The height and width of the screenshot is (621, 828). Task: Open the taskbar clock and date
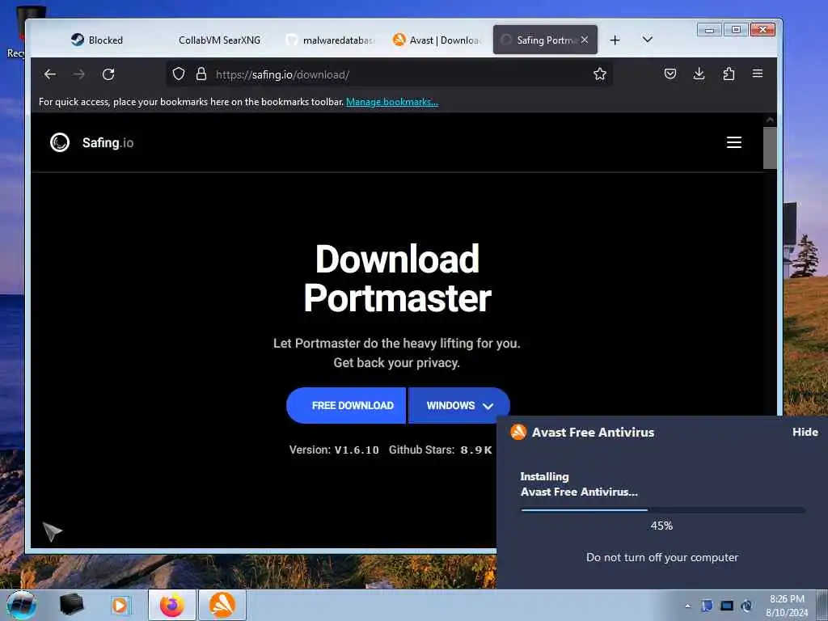pyautogui.click(x=787, y=606)
